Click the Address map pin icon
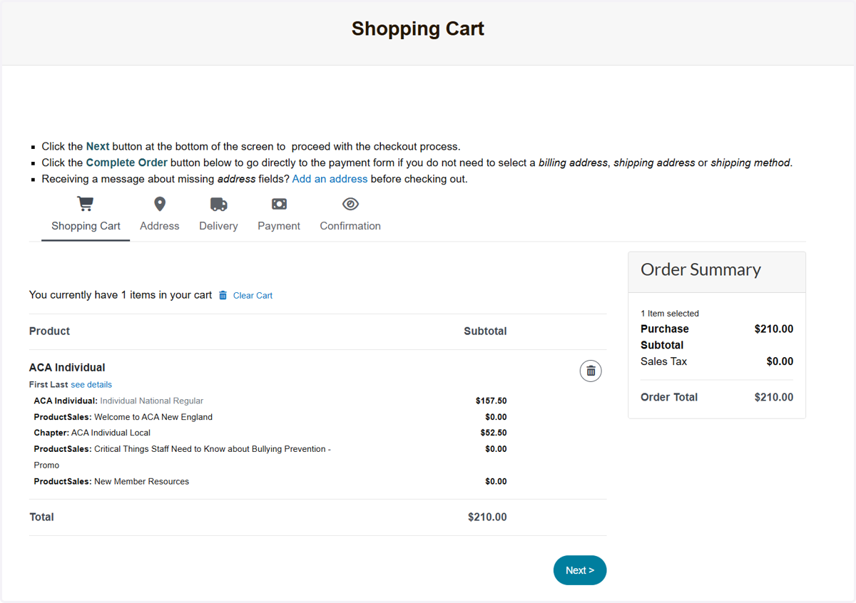 [160, 204]
